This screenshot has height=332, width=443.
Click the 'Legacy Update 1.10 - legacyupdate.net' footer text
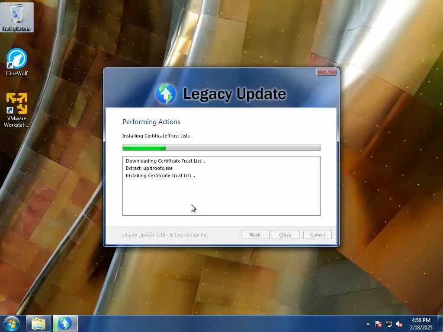click(165, 235)
